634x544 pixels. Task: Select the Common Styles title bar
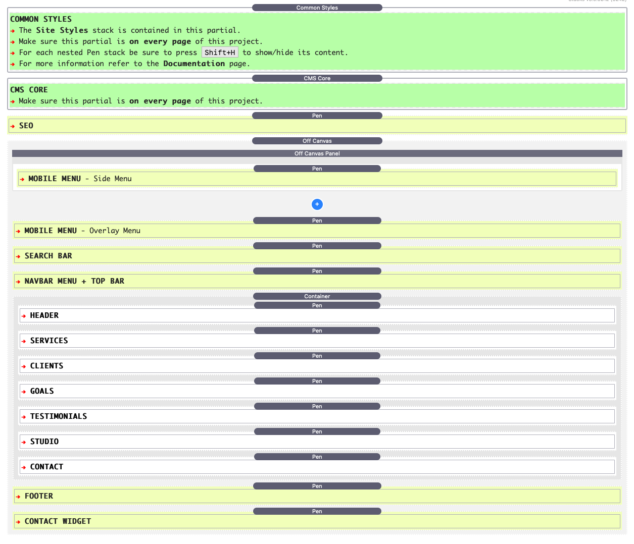[317, 8]
